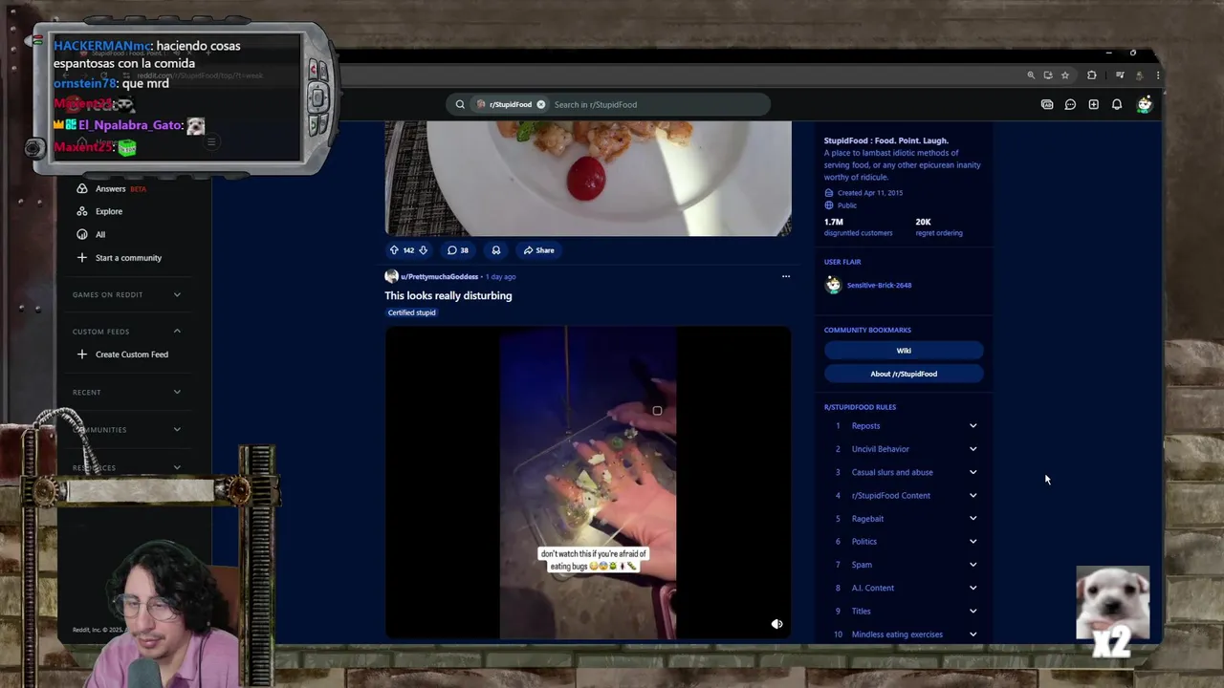The height and width of the screenshot is (688, 1224).
Task: Open All feed in sidebar
Action: pyautogui.click(x=99, y=234)
